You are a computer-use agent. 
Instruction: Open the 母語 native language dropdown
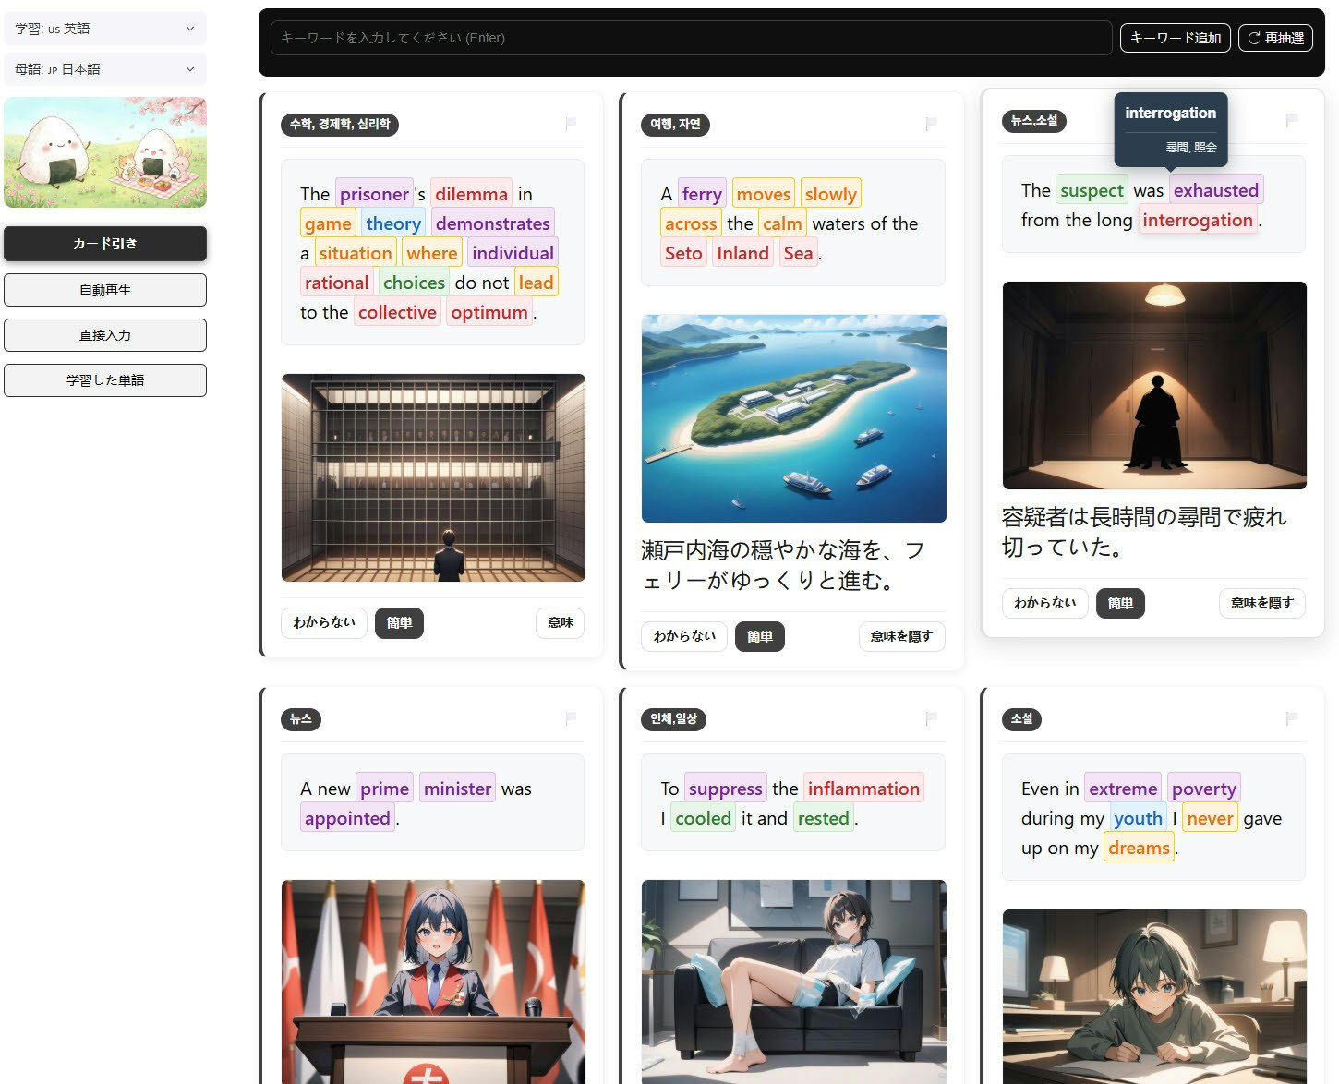[x=104, y=69]
